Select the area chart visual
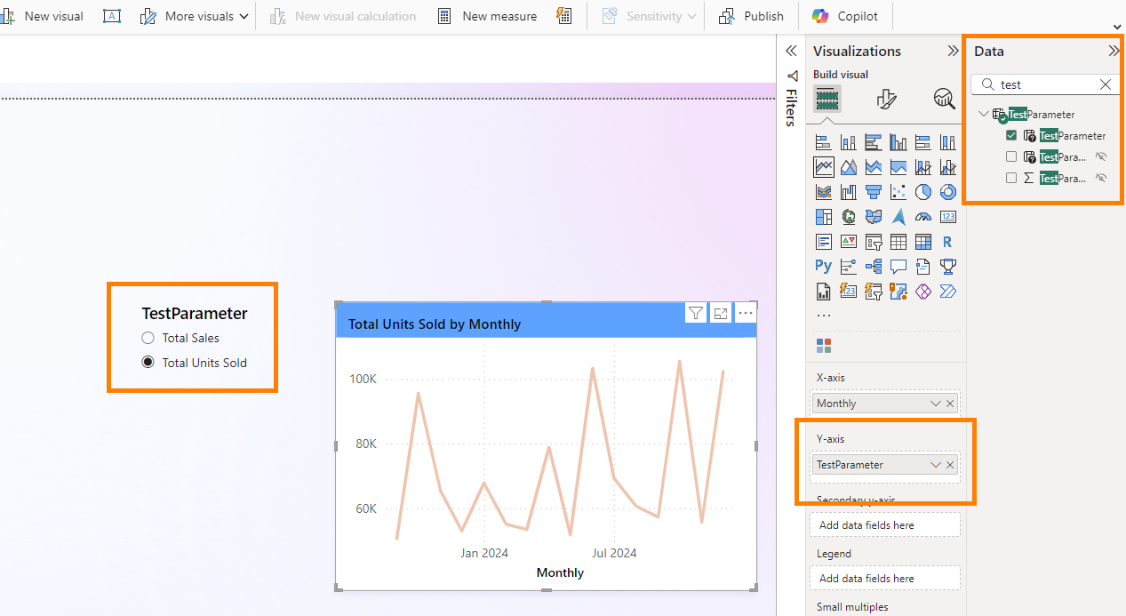The image size is (1126, 616). click(x=848, y=167)
